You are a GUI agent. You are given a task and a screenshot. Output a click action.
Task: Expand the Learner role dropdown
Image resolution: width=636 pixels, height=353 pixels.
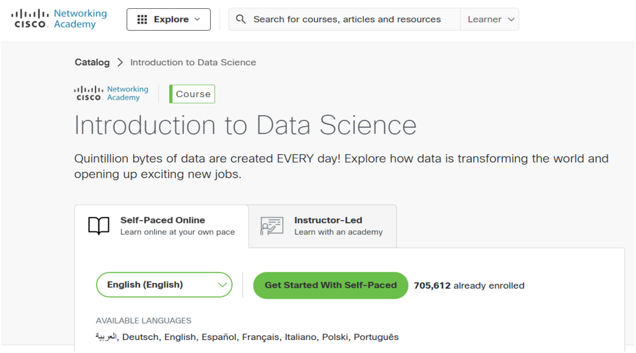coord(490,19)
